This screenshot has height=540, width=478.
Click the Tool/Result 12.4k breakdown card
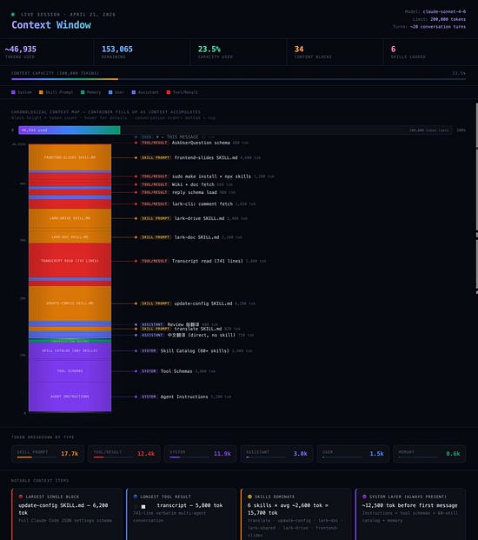click(124, 454)
